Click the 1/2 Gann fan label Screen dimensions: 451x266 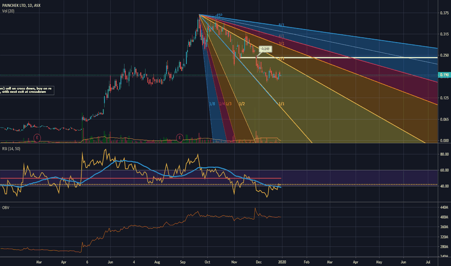(242, 104)
